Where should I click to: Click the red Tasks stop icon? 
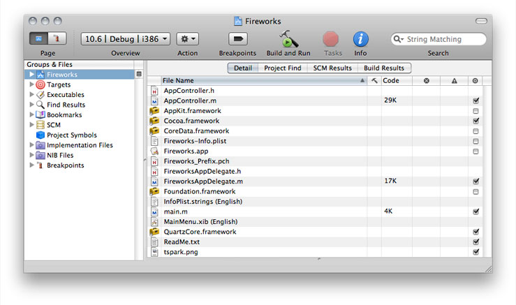(331, 39)
